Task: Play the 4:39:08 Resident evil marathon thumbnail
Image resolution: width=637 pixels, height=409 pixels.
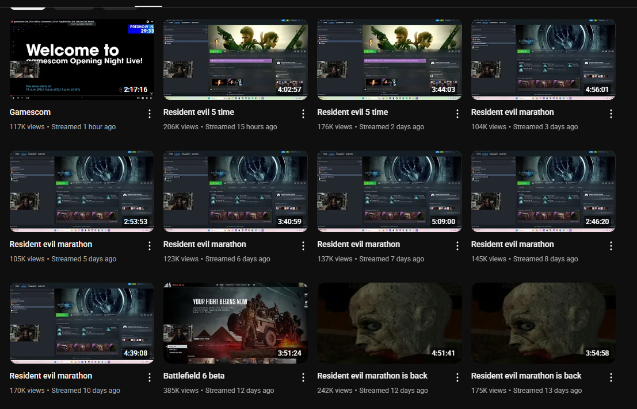Action: 82,323
